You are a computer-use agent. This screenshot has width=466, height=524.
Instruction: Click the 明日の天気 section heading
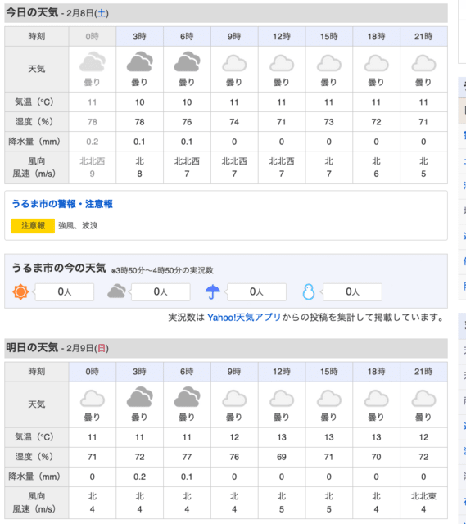[x=32, y=347]
